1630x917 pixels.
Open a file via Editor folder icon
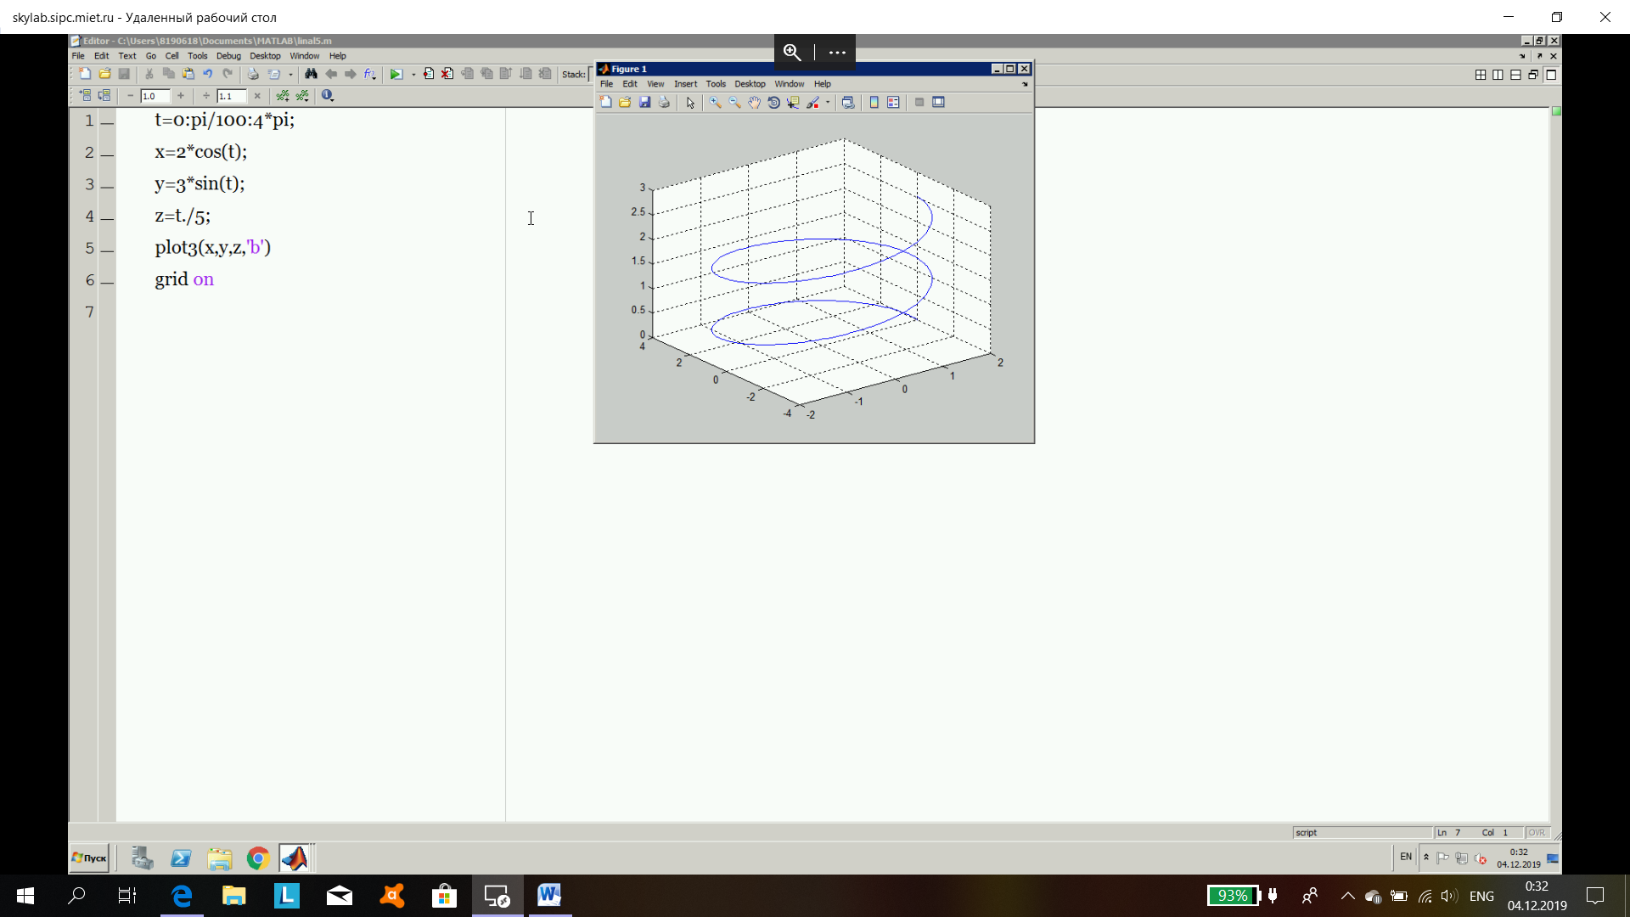(x=104, y=74)
